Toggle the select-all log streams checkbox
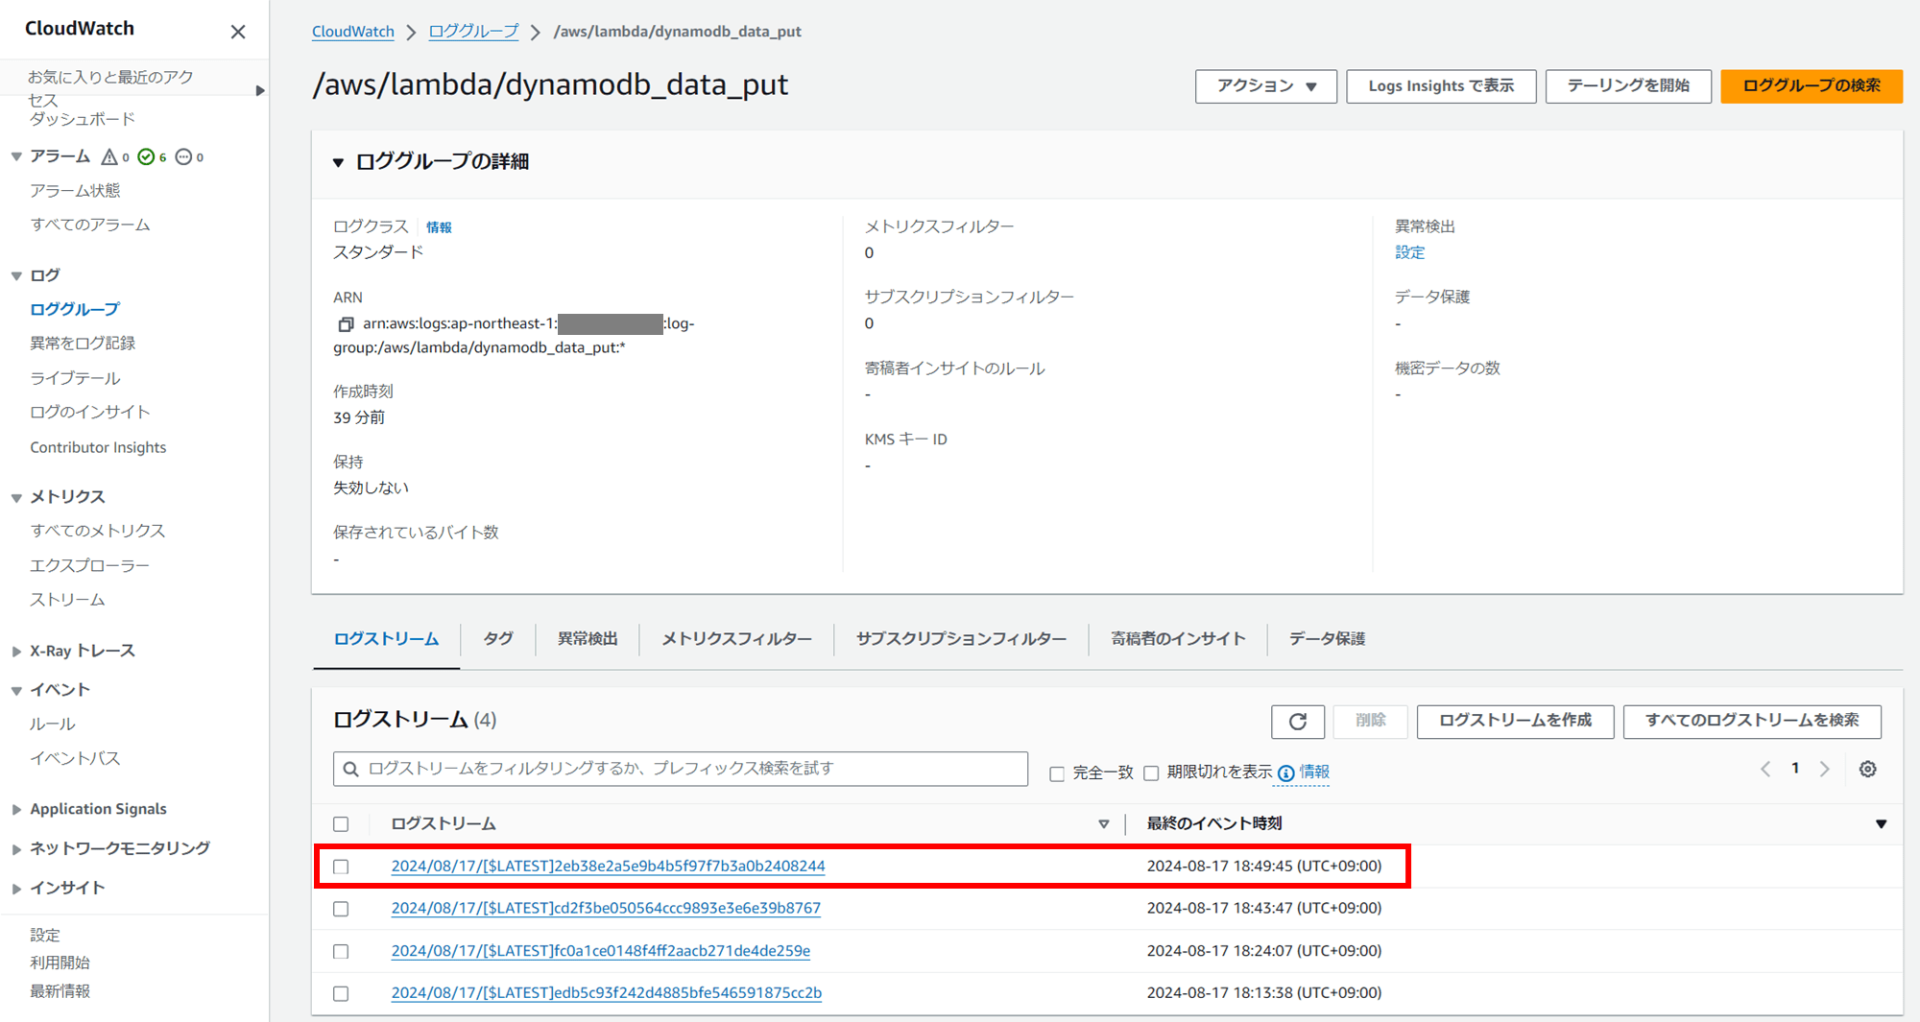The height and width of the screenshot is (1022, 1920). pos(341,824)
